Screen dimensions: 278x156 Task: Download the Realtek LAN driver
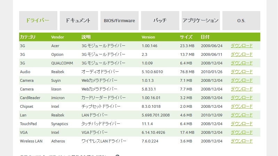(242, 115)
